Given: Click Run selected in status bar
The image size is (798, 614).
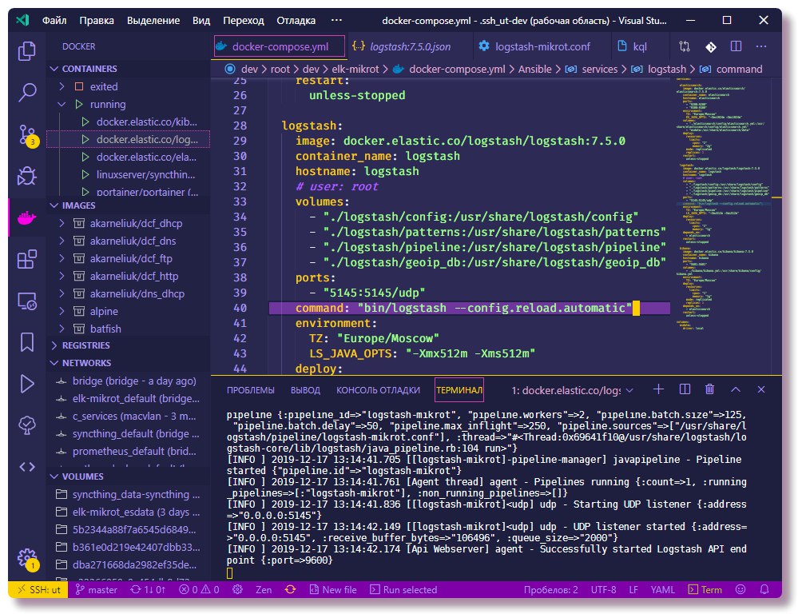Looking at the screenshot, I should [403, 589].
